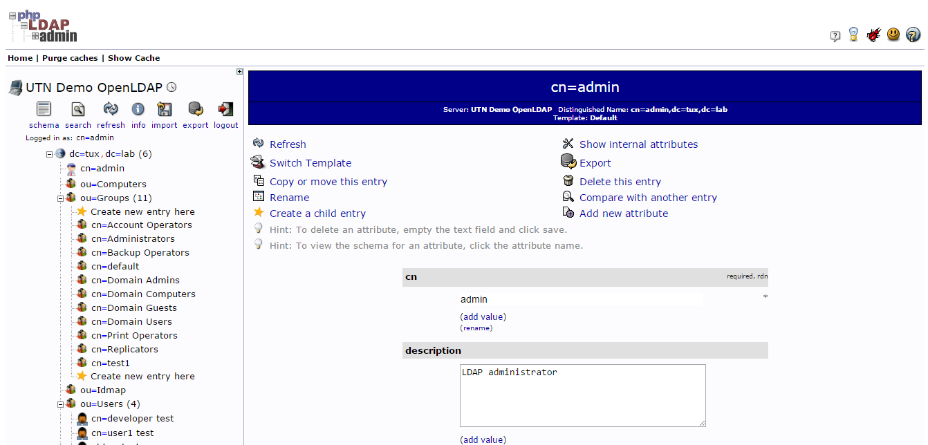The image size is (928, 445).
Task: Click the Add new attribute link
Action: pos(624,214)
